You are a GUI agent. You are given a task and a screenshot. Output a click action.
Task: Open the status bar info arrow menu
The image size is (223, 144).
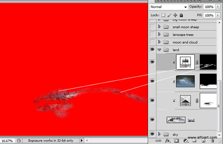tap(82, 140)
